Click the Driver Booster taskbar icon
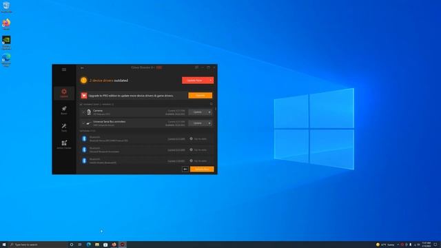 pos(123,245)
